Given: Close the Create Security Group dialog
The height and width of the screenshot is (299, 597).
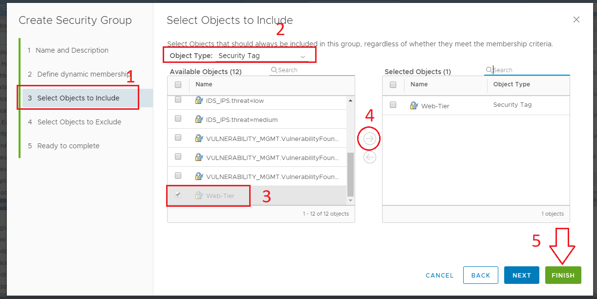Looking at the screenshot, I should (576, 20).
